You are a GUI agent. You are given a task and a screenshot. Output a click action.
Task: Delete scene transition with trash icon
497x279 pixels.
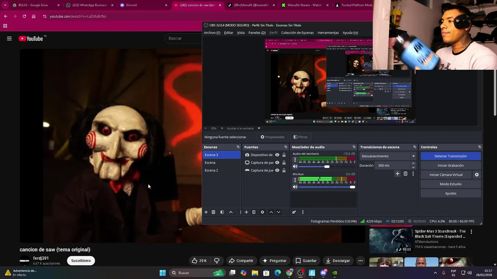click(405, 174)
